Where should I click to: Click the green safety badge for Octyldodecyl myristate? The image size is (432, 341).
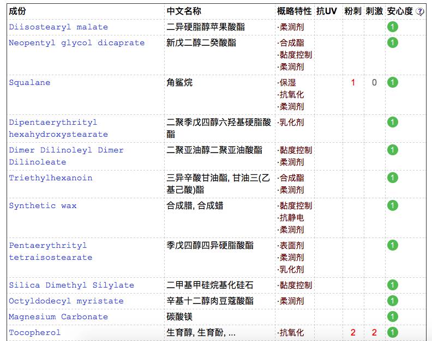point(392,301)
